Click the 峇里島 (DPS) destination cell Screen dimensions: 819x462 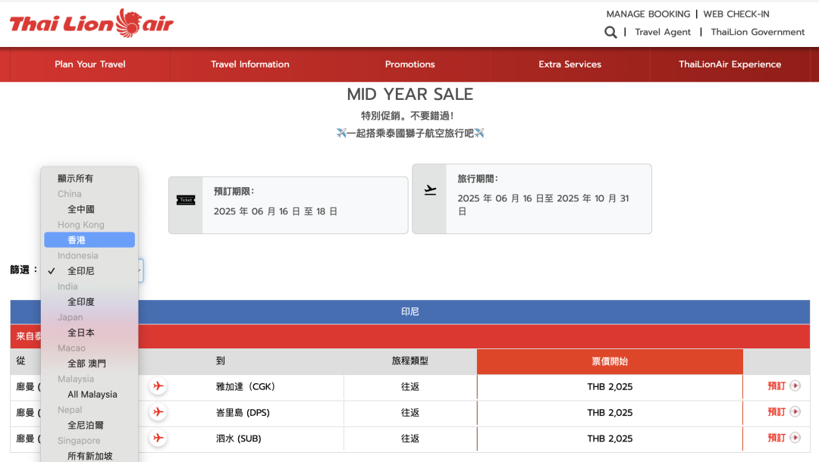coord(243,413)
